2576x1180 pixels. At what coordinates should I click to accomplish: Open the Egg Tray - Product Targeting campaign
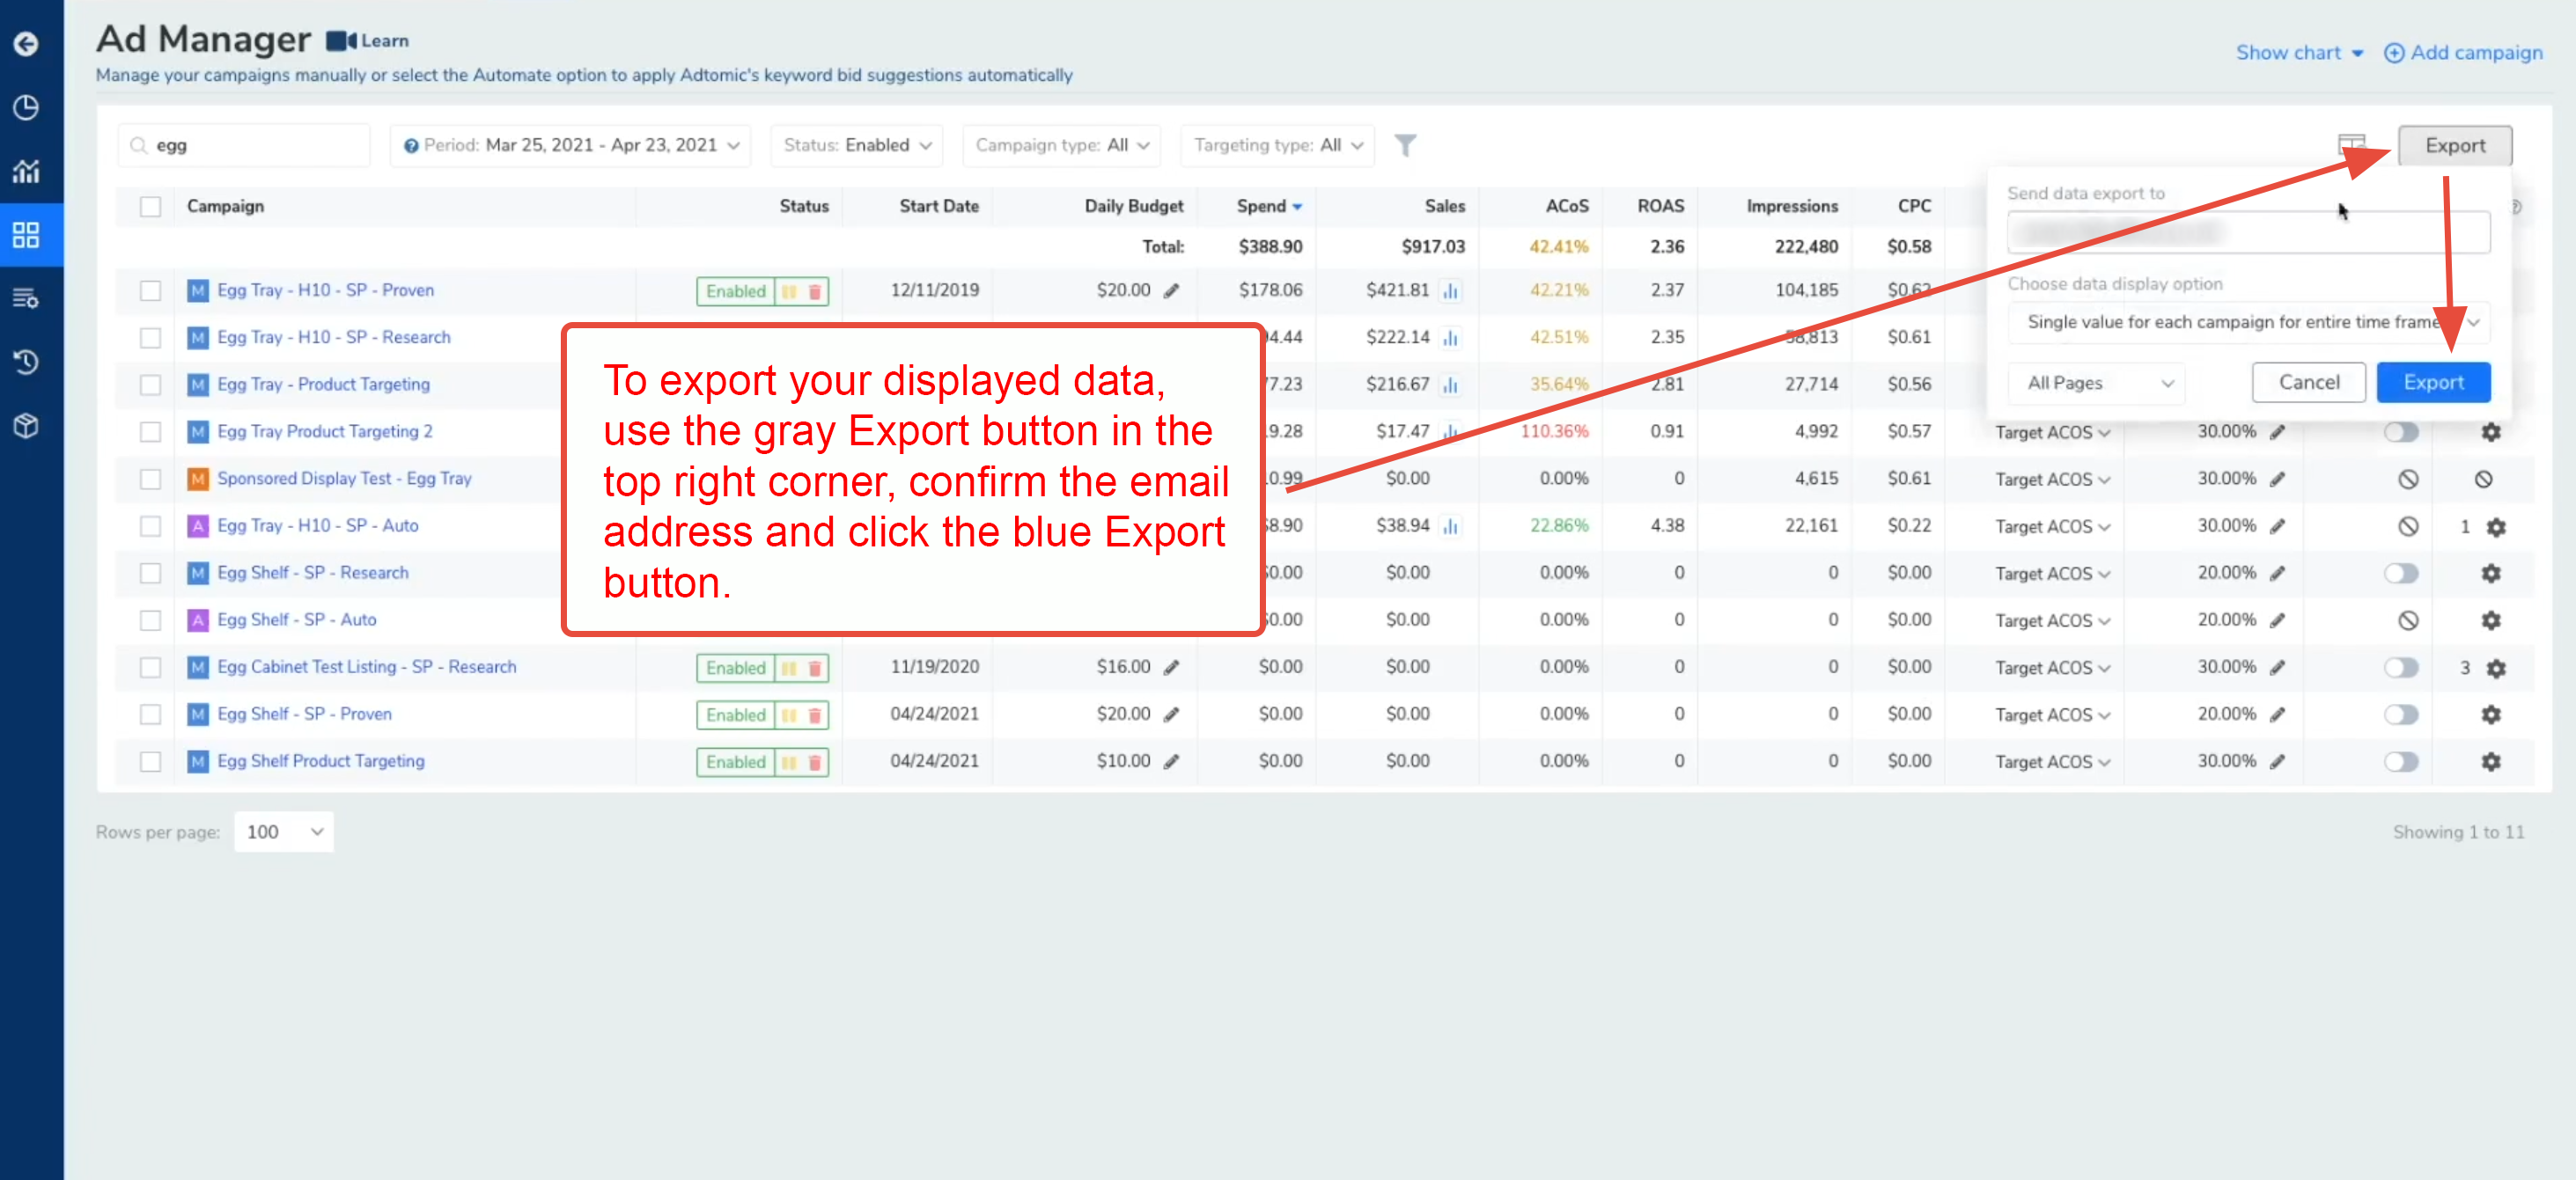click(x=323, y=385)
